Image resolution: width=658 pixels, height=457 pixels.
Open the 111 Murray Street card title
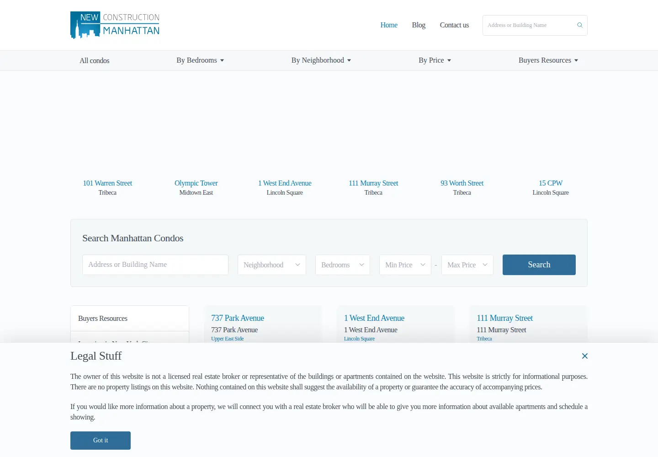[x=505, y=318]
